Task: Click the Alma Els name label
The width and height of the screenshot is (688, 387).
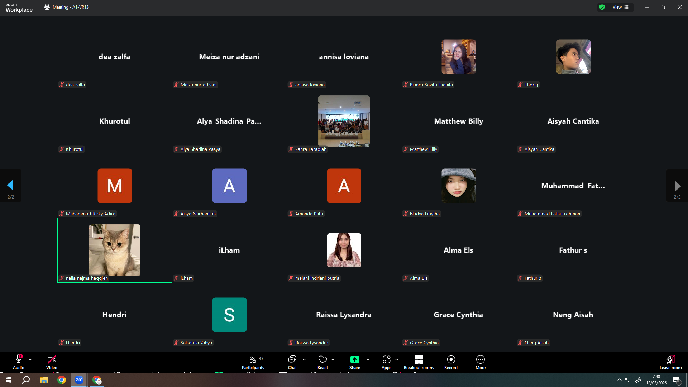Action: coord(416,278)
